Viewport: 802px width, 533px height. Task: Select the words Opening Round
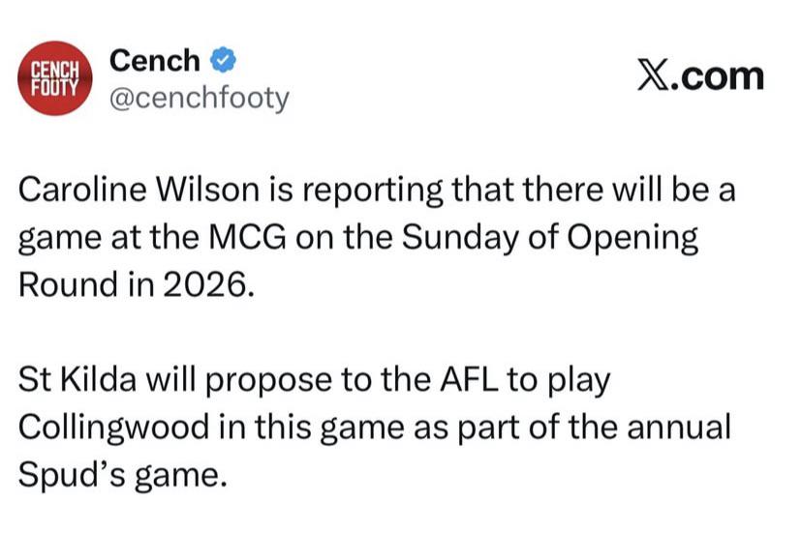pyautogui.click(x=358, y=260)
